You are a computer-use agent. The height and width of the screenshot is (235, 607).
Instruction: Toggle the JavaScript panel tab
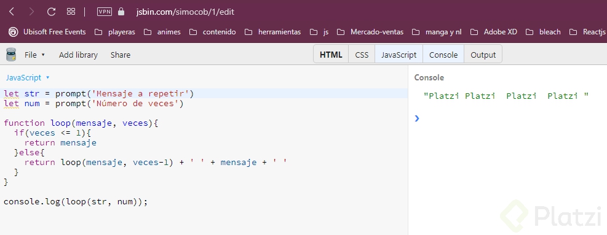[x=399, y=55]
